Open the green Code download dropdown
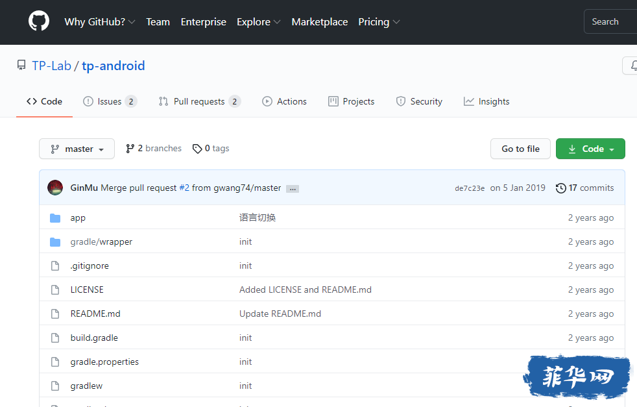The height and width of the screenshot is (407, 637). tap(590, 149)
